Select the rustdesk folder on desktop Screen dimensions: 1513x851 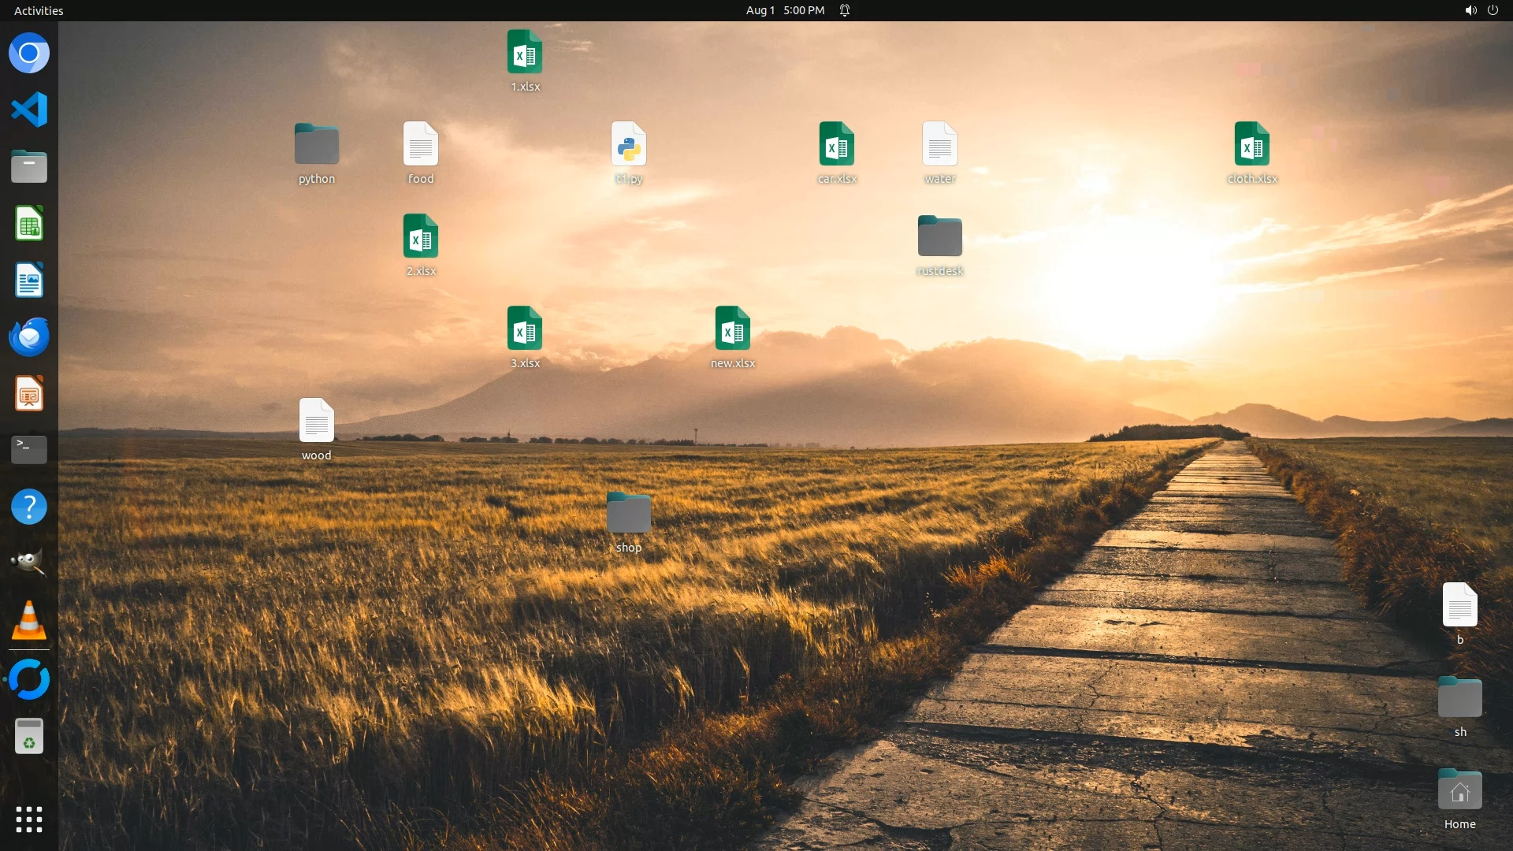[939, 236]
